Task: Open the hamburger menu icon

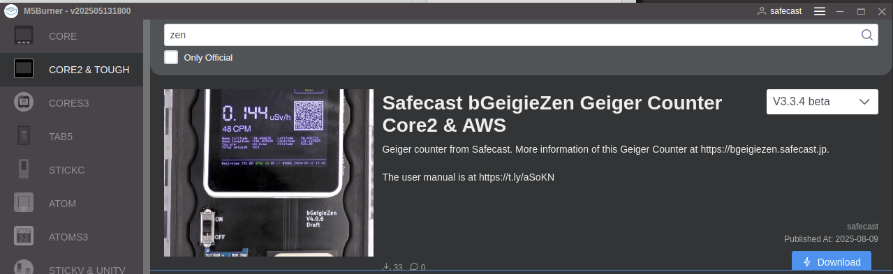Action: 820,11
